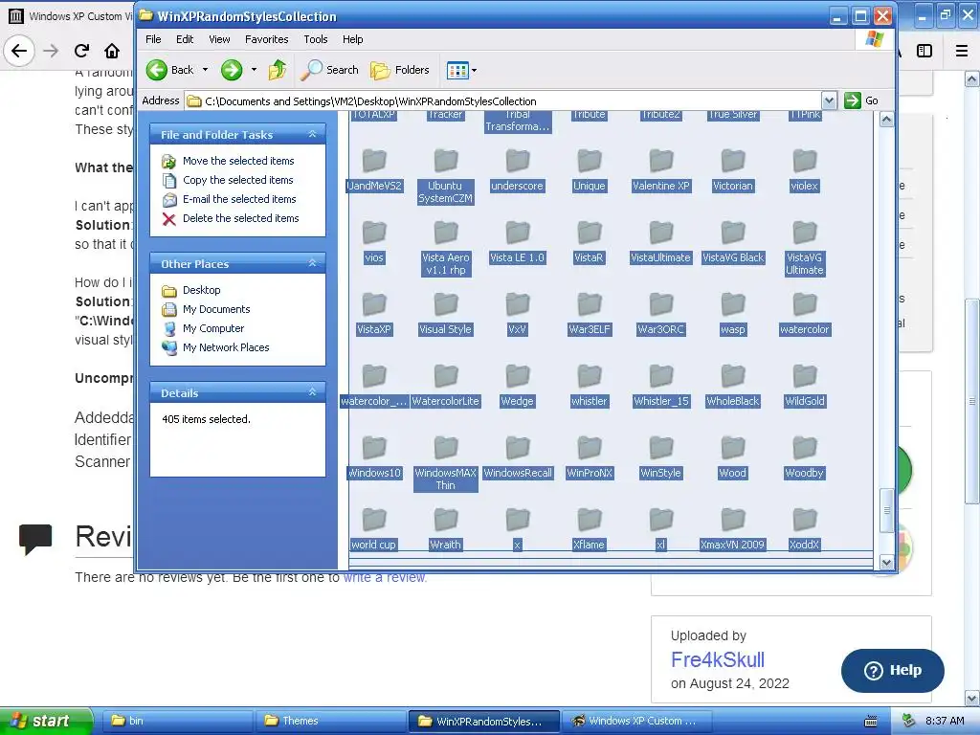Click Delete the selected items

point(240,218)
